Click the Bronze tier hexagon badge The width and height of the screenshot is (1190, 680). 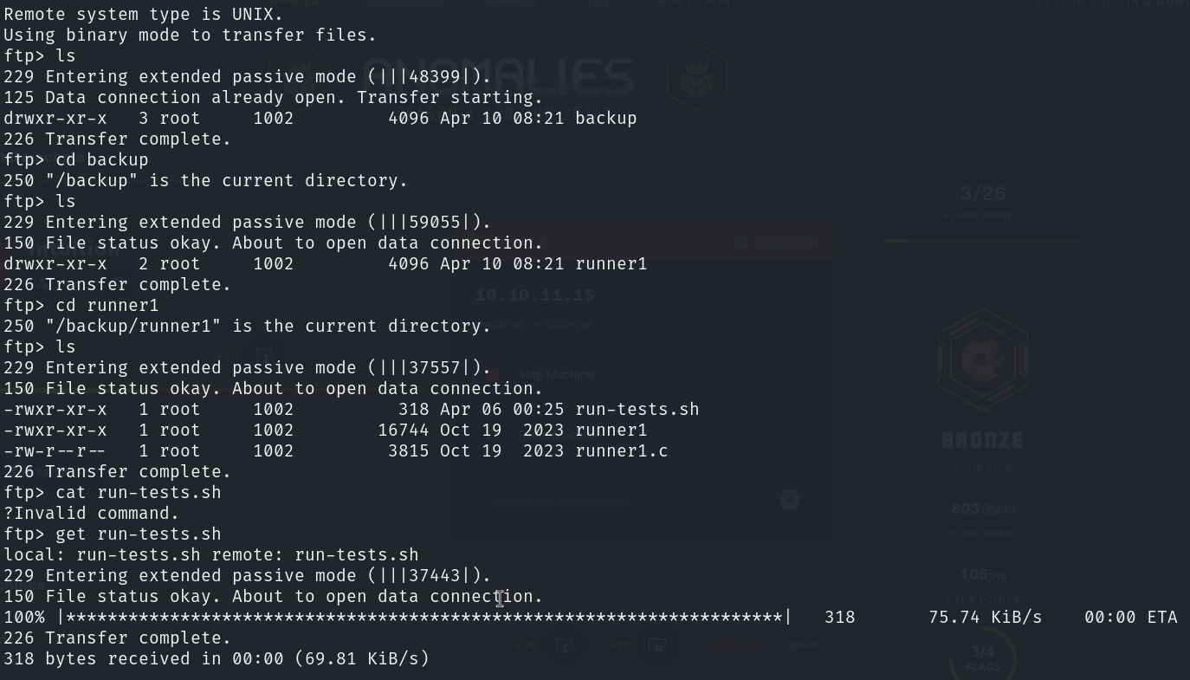click(x=982, y=359)
